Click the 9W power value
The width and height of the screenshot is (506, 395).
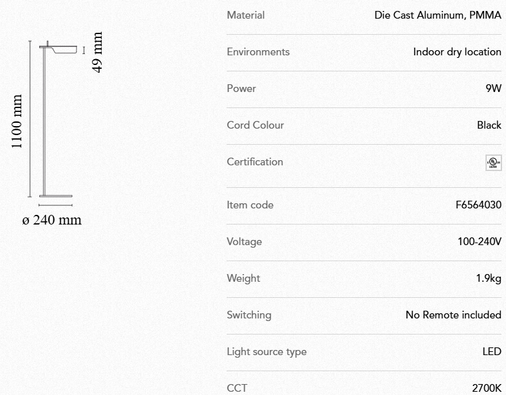[493, 89]
